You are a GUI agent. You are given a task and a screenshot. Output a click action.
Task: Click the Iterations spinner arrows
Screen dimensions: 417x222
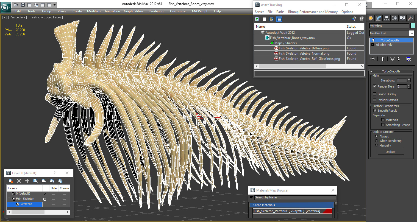tap(409, 80)
